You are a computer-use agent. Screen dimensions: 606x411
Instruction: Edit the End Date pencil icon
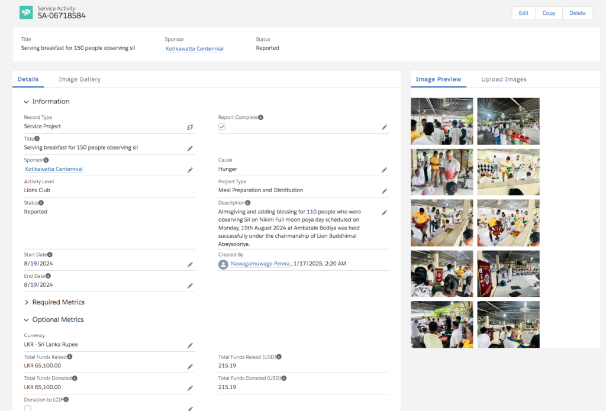(190, 286)
